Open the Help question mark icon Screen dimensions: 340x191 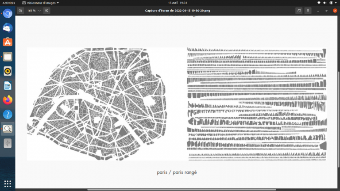8,115
